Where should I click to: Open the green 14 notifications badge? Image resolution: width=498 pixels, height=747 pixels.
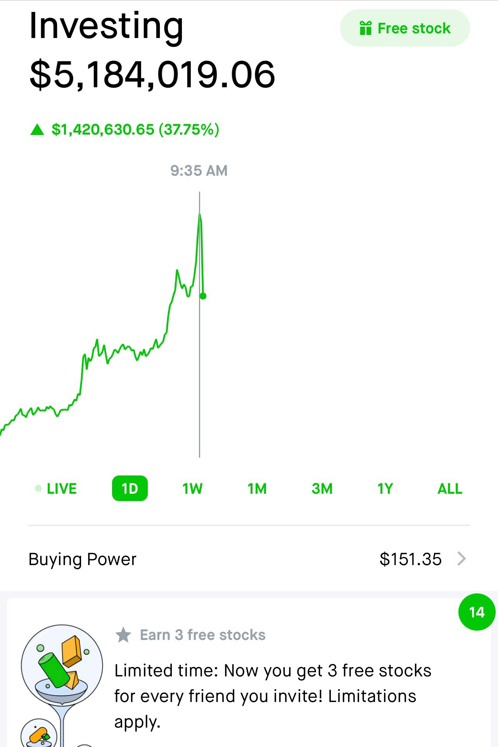click(x=477, y=612)
